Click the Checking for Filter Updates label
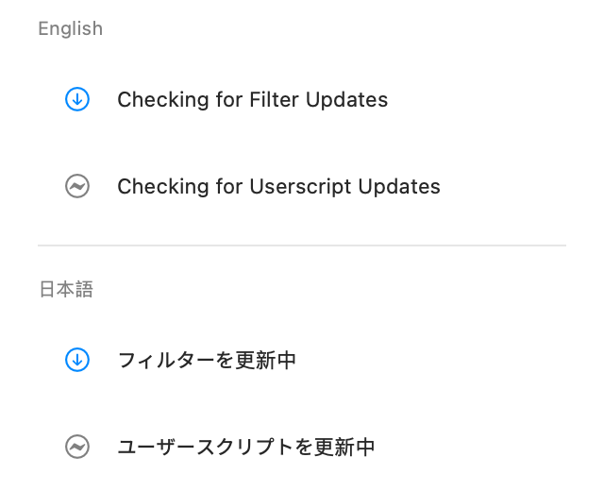The image size is (604, 491). click(x=252, y=100)
